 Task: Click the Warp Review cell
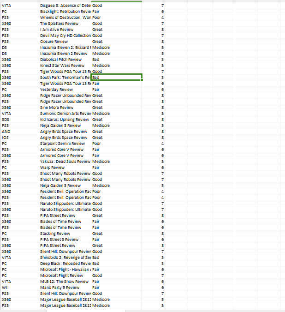[65, 168]
